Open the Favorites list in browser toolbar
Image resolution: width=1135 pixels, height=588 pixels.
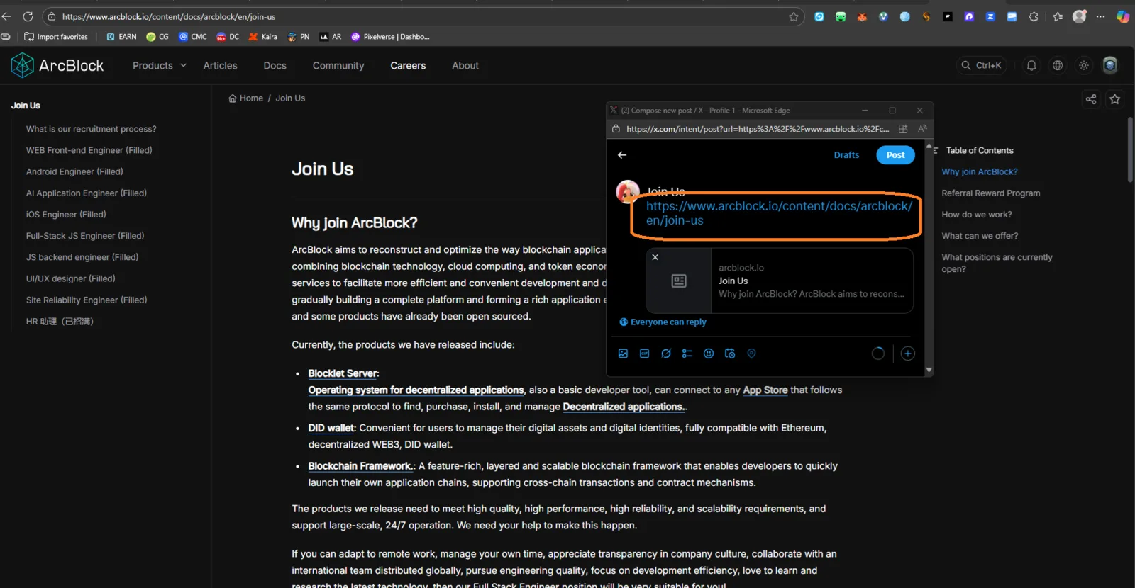click(x=1058, y=16)
